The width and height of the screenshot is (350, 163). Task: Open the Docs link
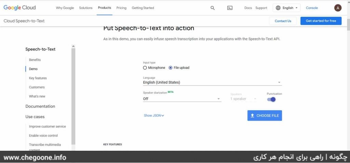click(x=248, y=8)
